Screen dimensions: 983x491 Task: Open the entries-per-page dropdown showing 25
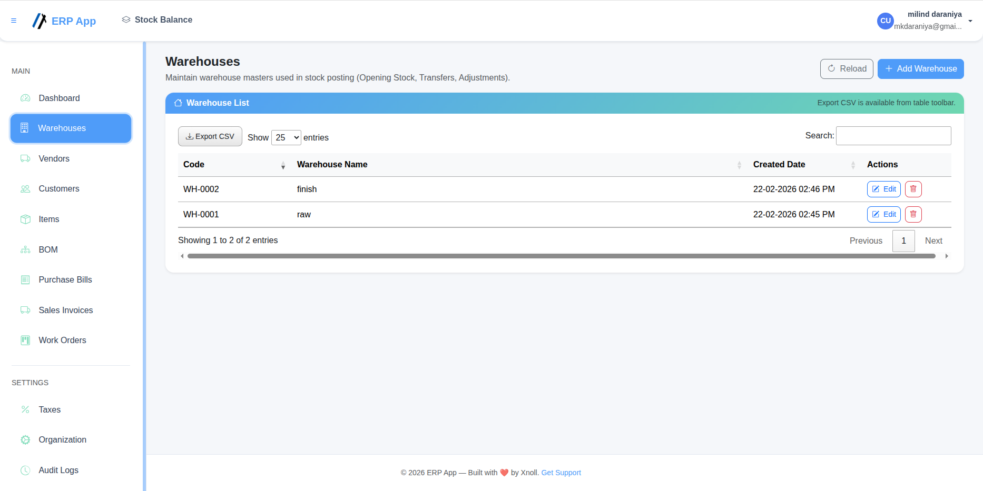(286, 137)
